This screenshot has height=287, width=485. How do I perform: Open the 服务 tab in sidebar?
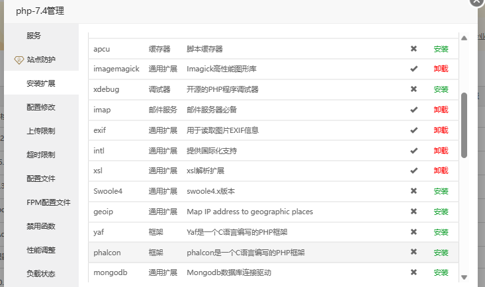[x=34, y=36]
